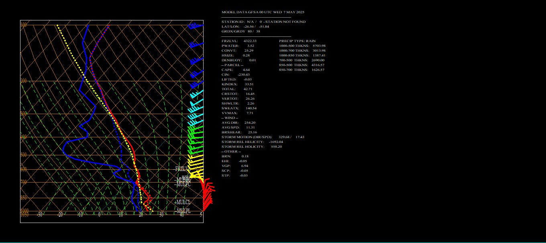
Task: Click the MULFC marker on the sounding chart
Action: click(183, 184)
